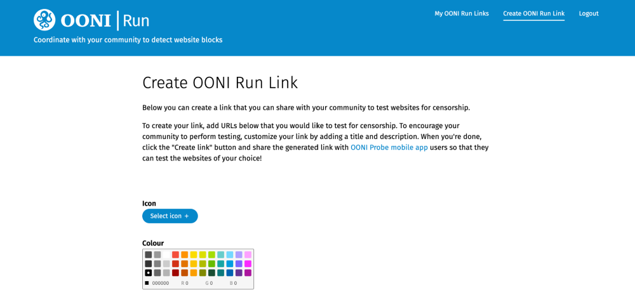Choose the bright yellow swatch in top row

coord(194,254)
